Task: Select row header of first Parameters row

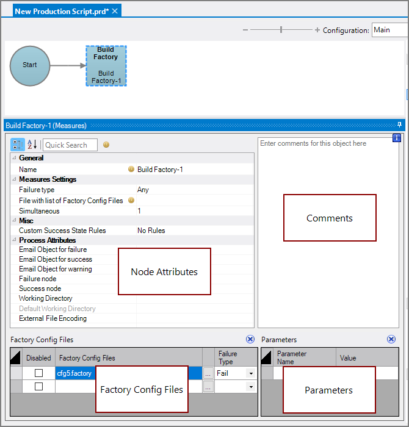Action: [267, 373]
